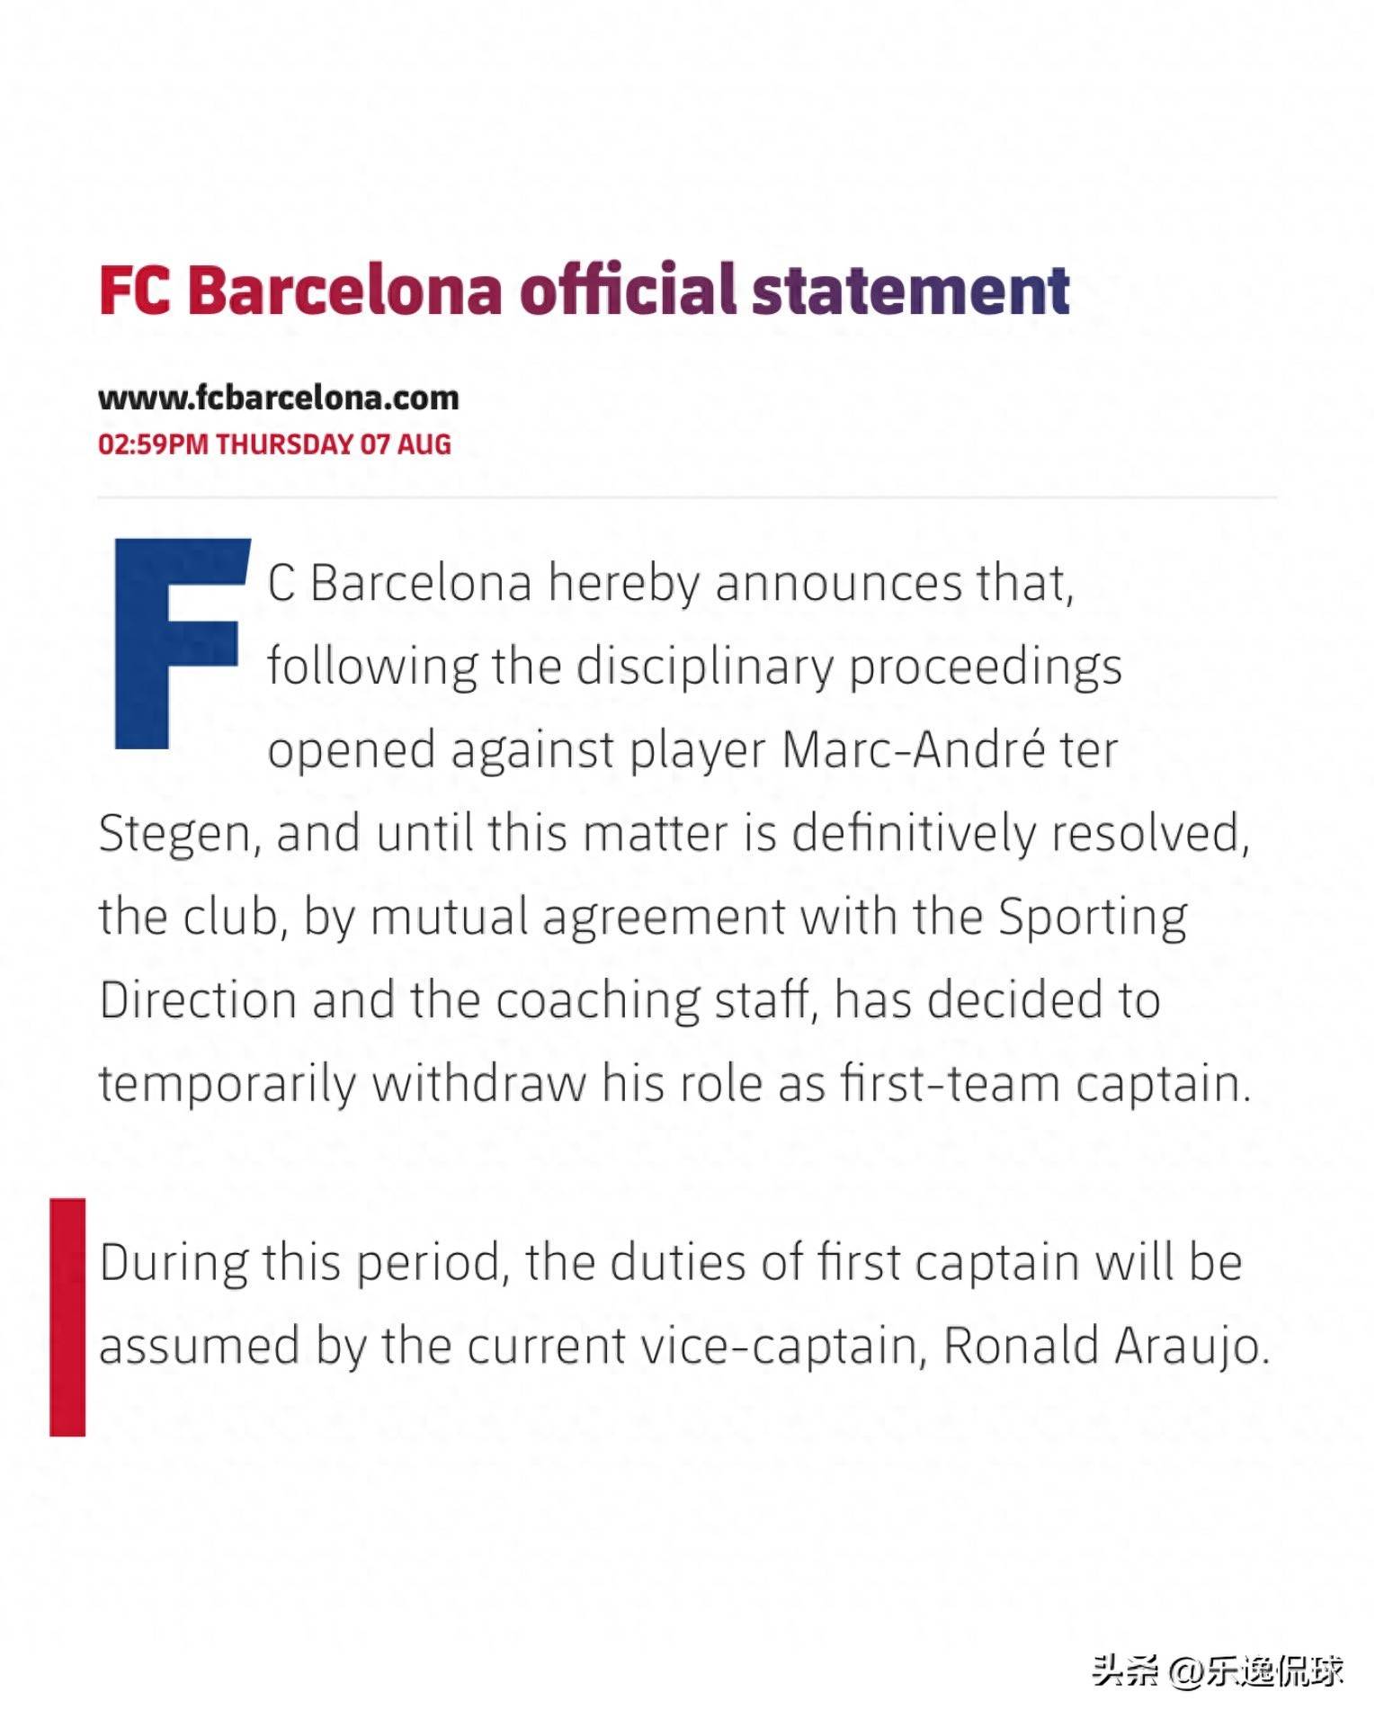Click the phrase first-team captain
This screenshot has height=1719, width=1375.
pos(1045,1084)
